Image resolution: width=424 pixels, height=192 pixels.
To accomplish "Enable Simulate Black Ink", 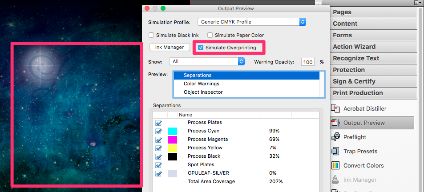I will coord(152,35).
